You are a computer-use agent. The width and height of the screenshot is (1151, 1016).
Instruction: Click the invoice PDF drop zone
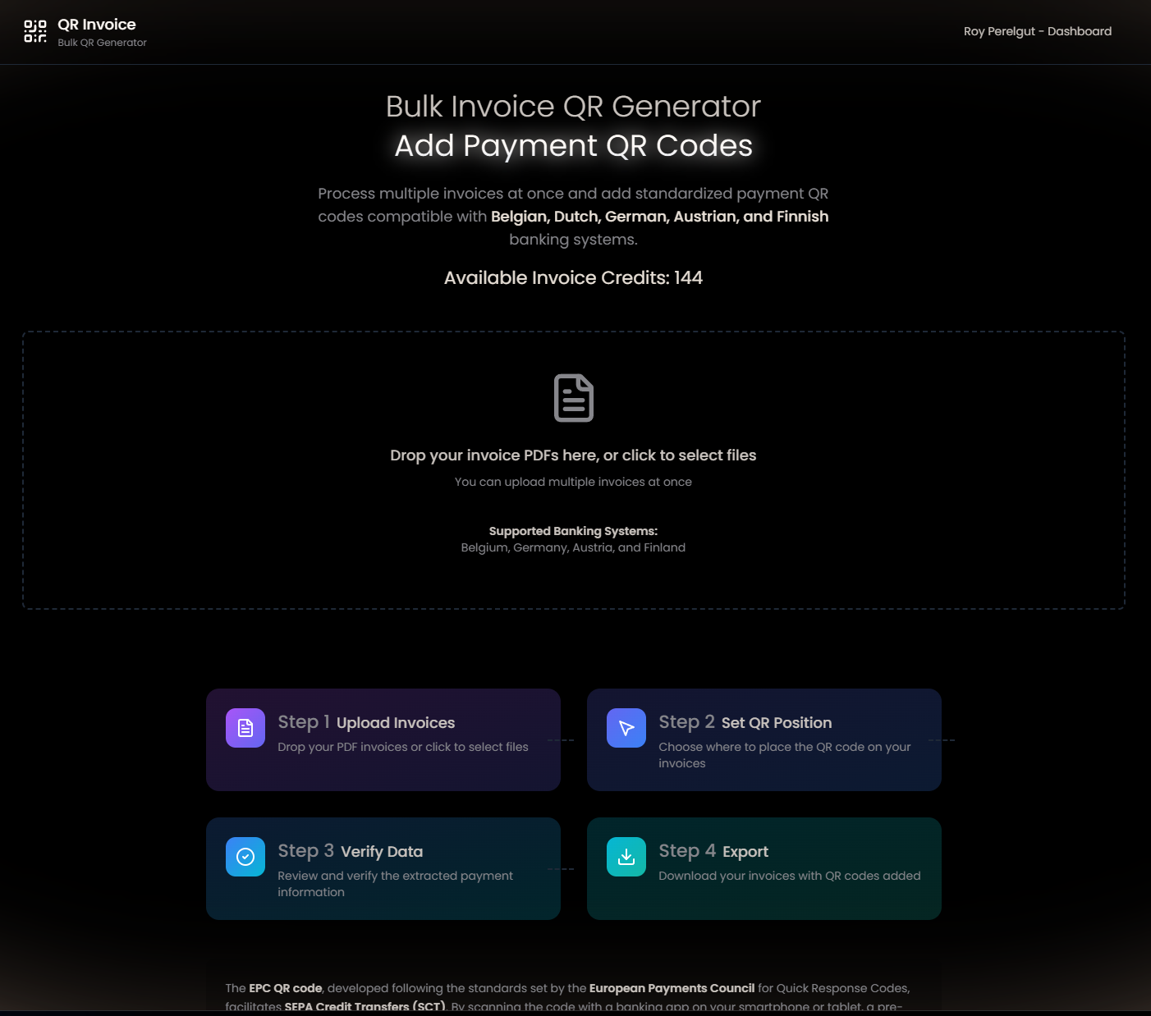(x=573, y=469)
